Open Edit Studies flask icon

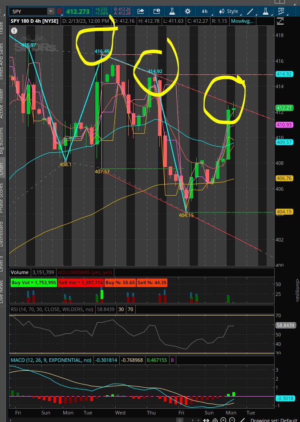pyautogui.click(x=172, y=11)
